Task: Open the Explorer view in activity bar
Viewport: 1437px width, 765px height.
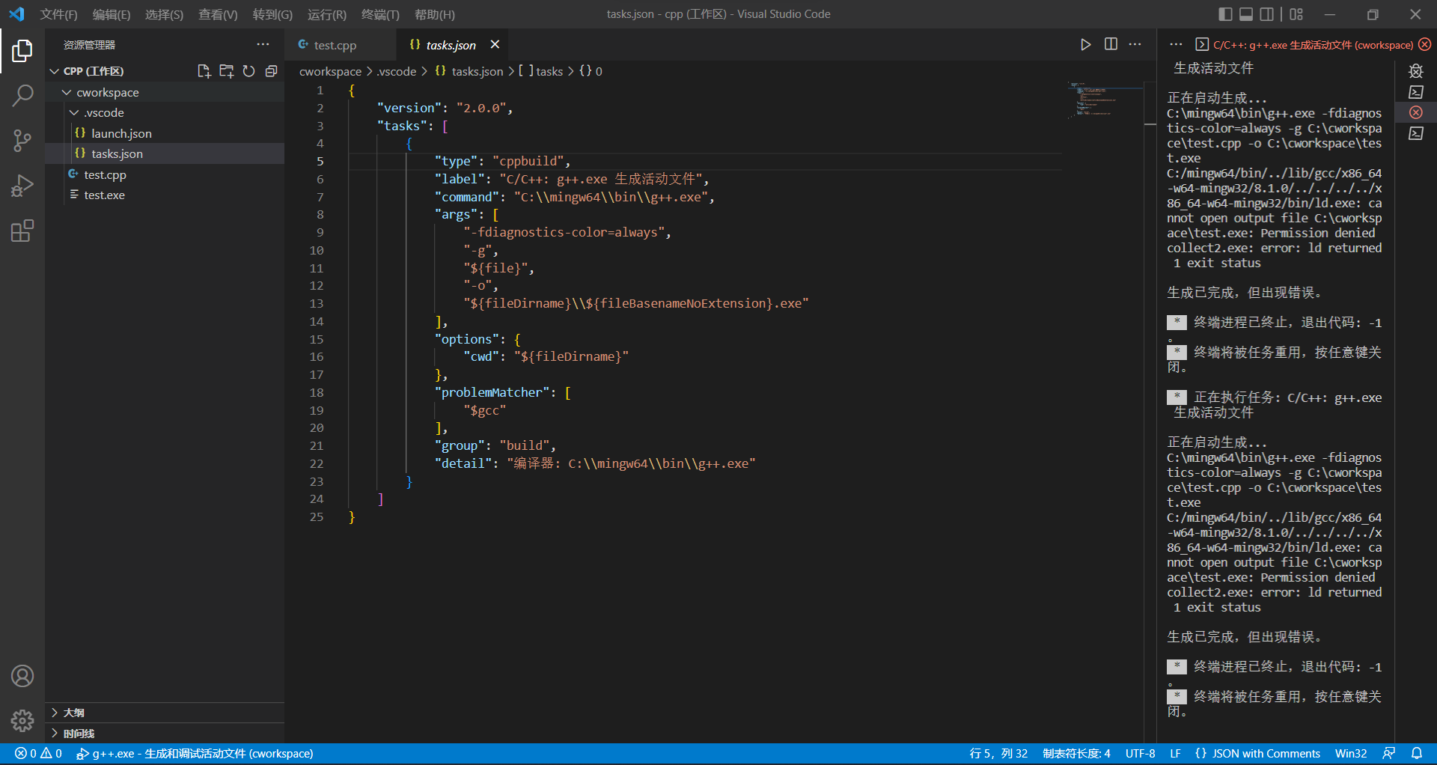Action: point(22,51)
